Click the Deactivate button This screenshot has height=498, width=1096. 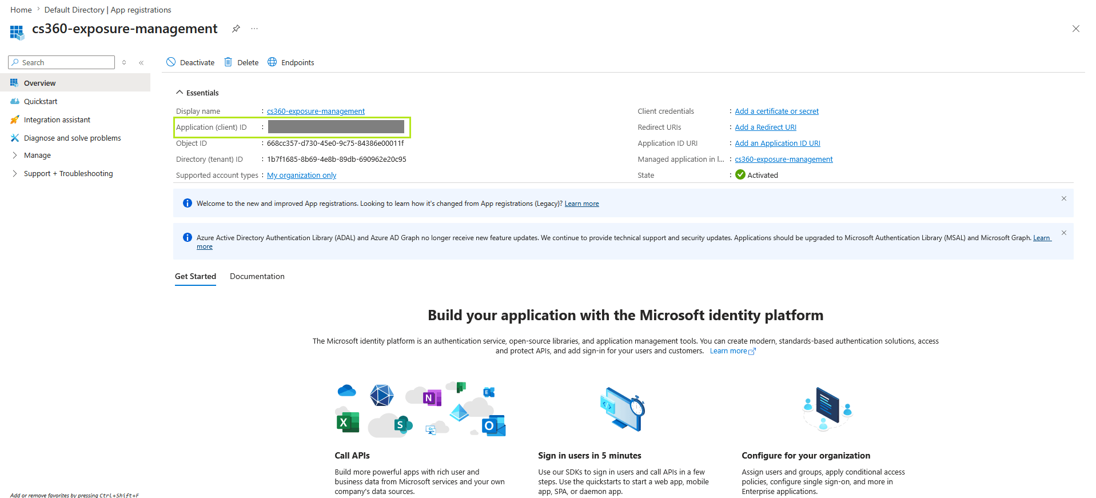click(190, 62)
